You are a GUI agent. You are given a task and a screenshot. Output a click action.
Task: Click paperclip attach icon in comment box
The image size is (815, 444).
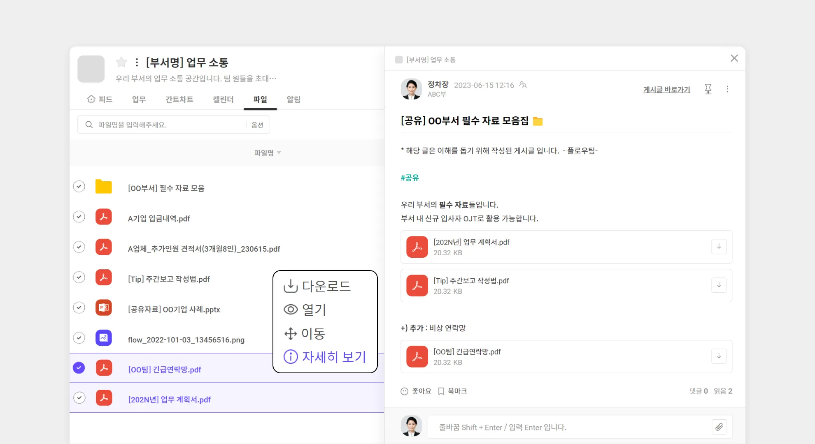pos(719,427)
